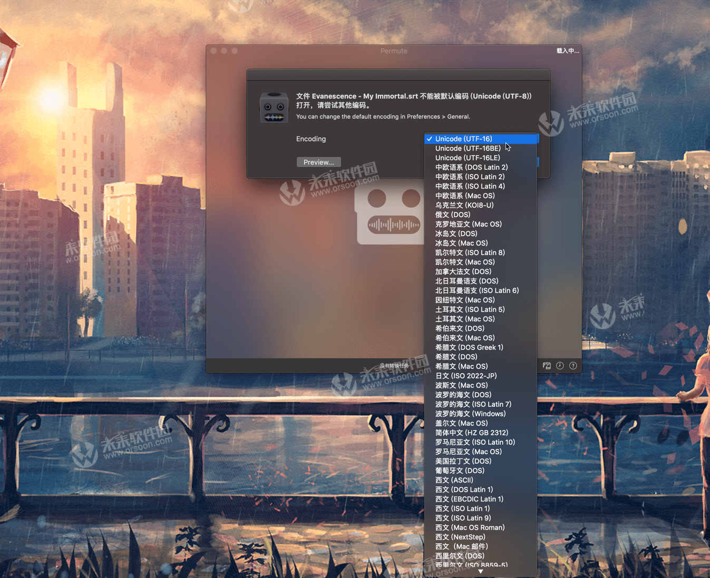This screenshot has width=710, height=578.
Task: Select 希腊文 (DOS) encoding
Action: pos(481,357)
